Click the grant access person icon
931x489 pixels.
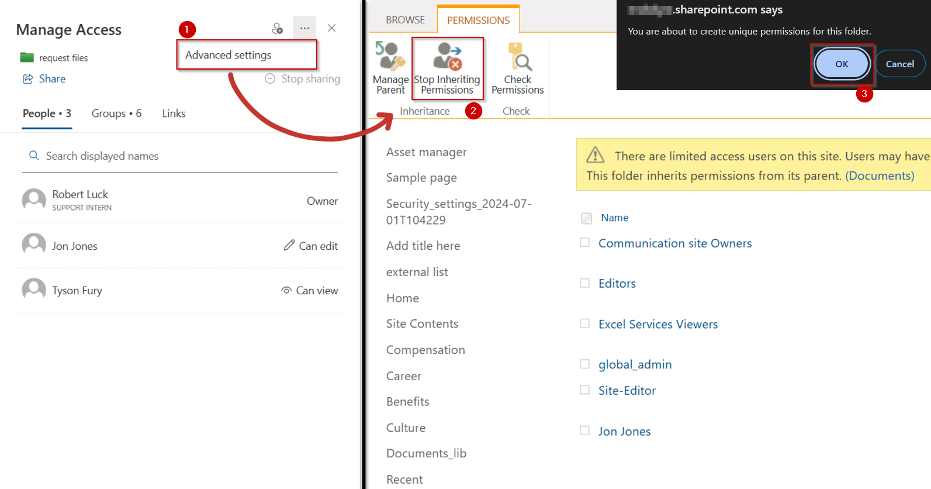(277, 28)
